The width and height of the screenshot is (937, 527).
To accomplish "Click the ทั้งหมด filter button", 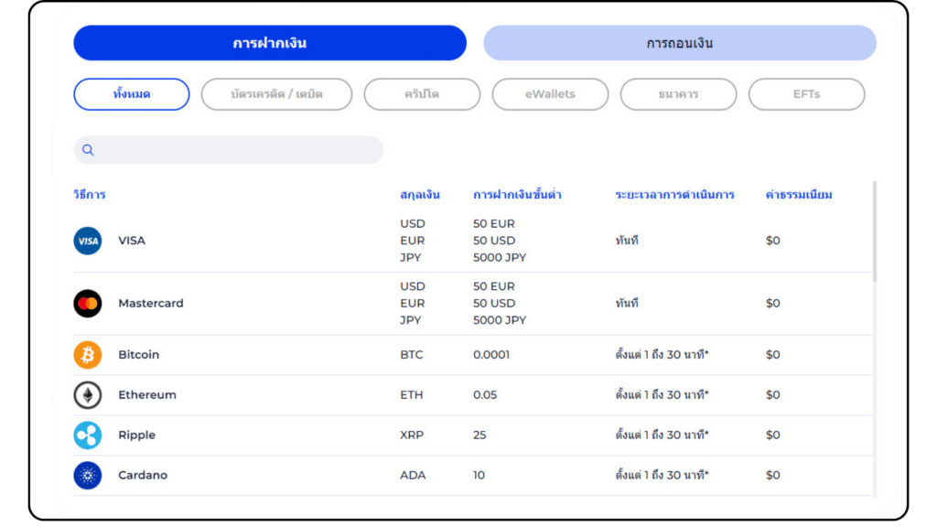I will pos(130,93).
